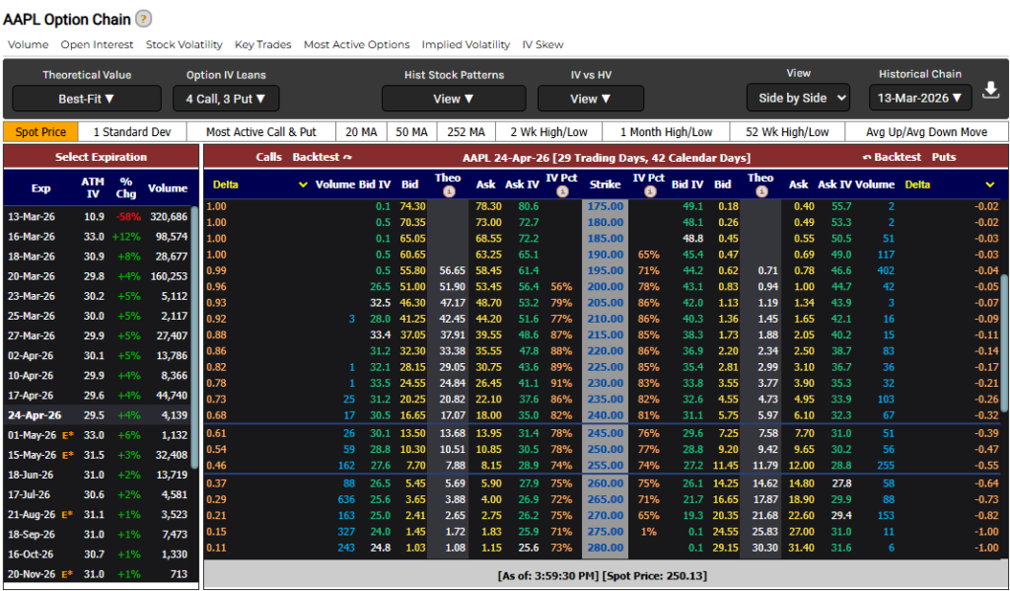Click the info icon under puts IV Pct
The height and width of the screenshot is (591, 1010).
(648, 191)
